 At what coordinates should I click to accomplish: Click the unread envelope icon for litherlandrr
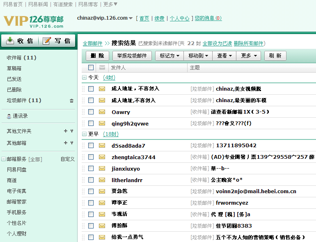pyautogui.click(x=102, y=180)
